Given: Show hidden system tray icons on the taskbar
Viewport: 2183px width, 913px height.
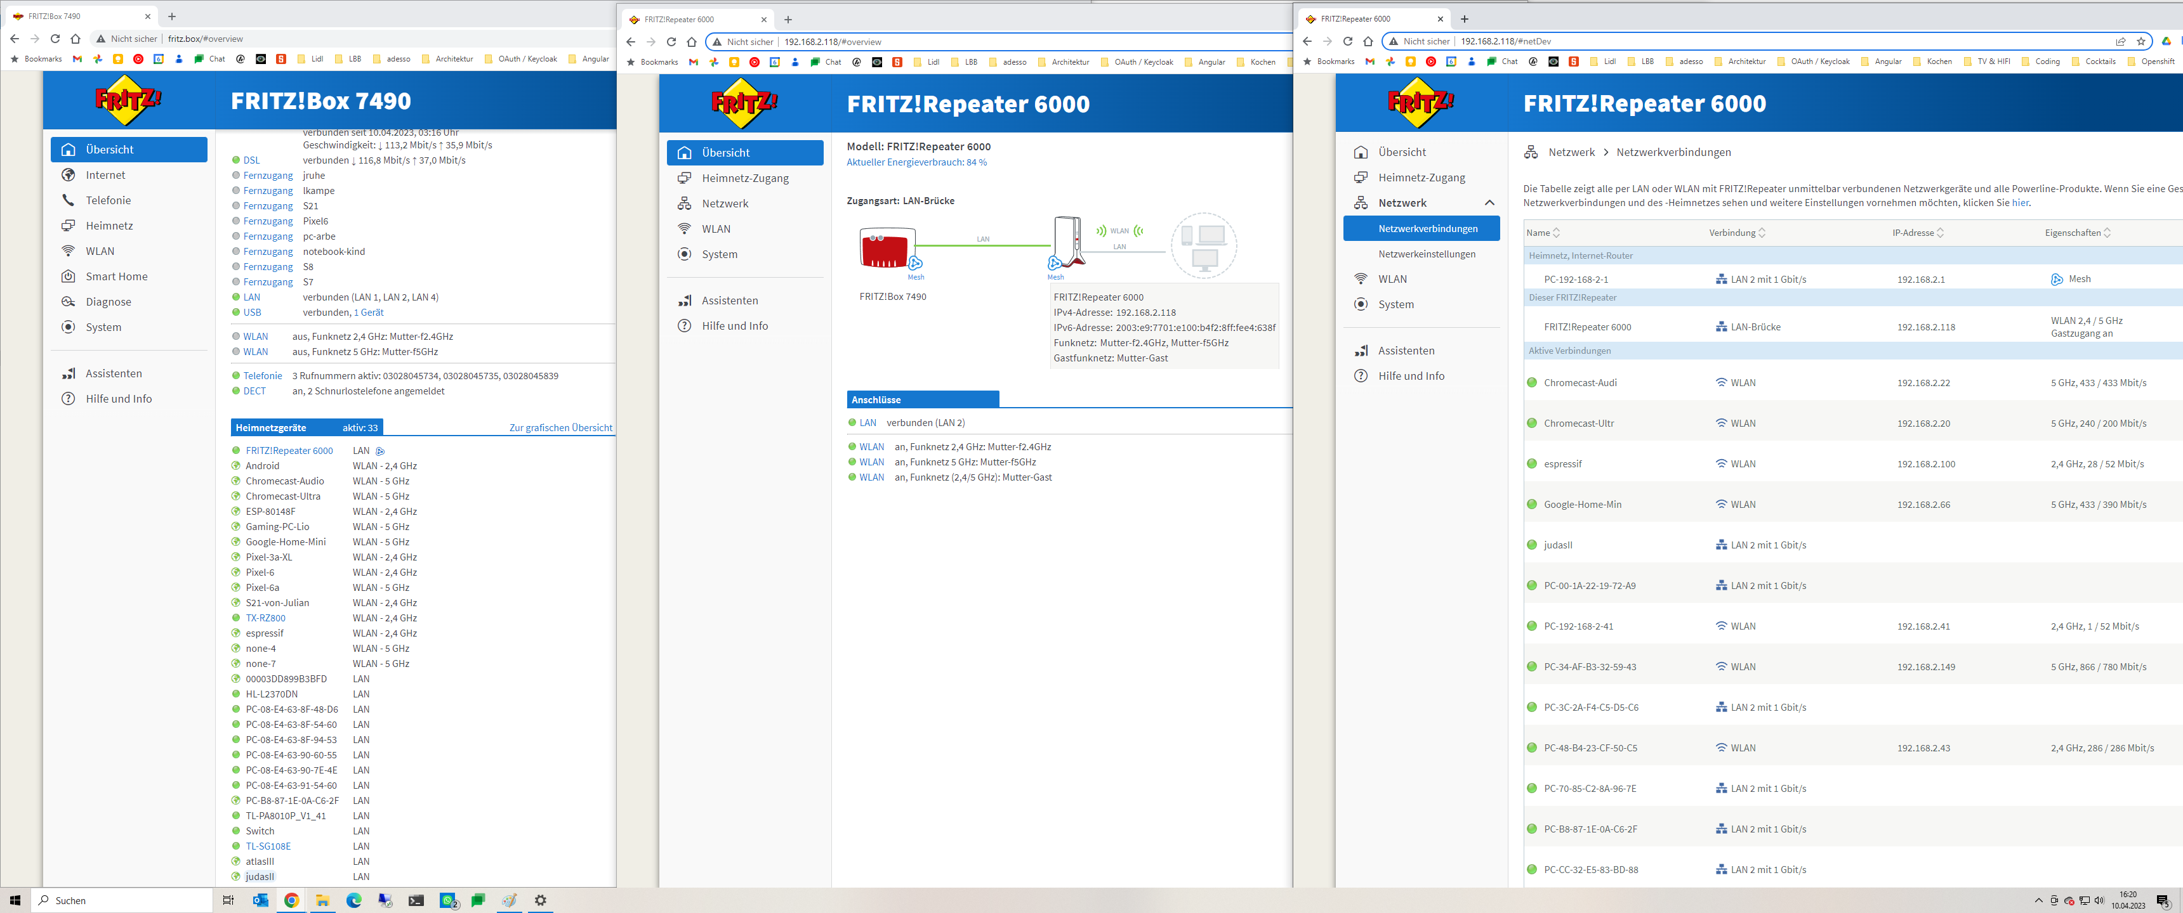Looking at the screenshot, I should pyautogui.click(x=2039, y=900).
